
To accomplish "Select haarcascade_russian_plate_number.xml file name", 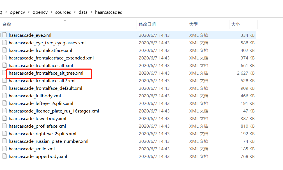I will pyautogui.click(x=49, y=141).
